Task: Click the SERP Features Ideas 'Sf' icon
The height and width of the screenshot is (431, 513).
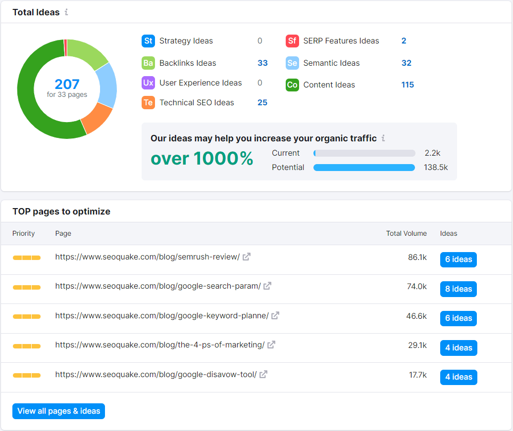Action: click(292, 41)
